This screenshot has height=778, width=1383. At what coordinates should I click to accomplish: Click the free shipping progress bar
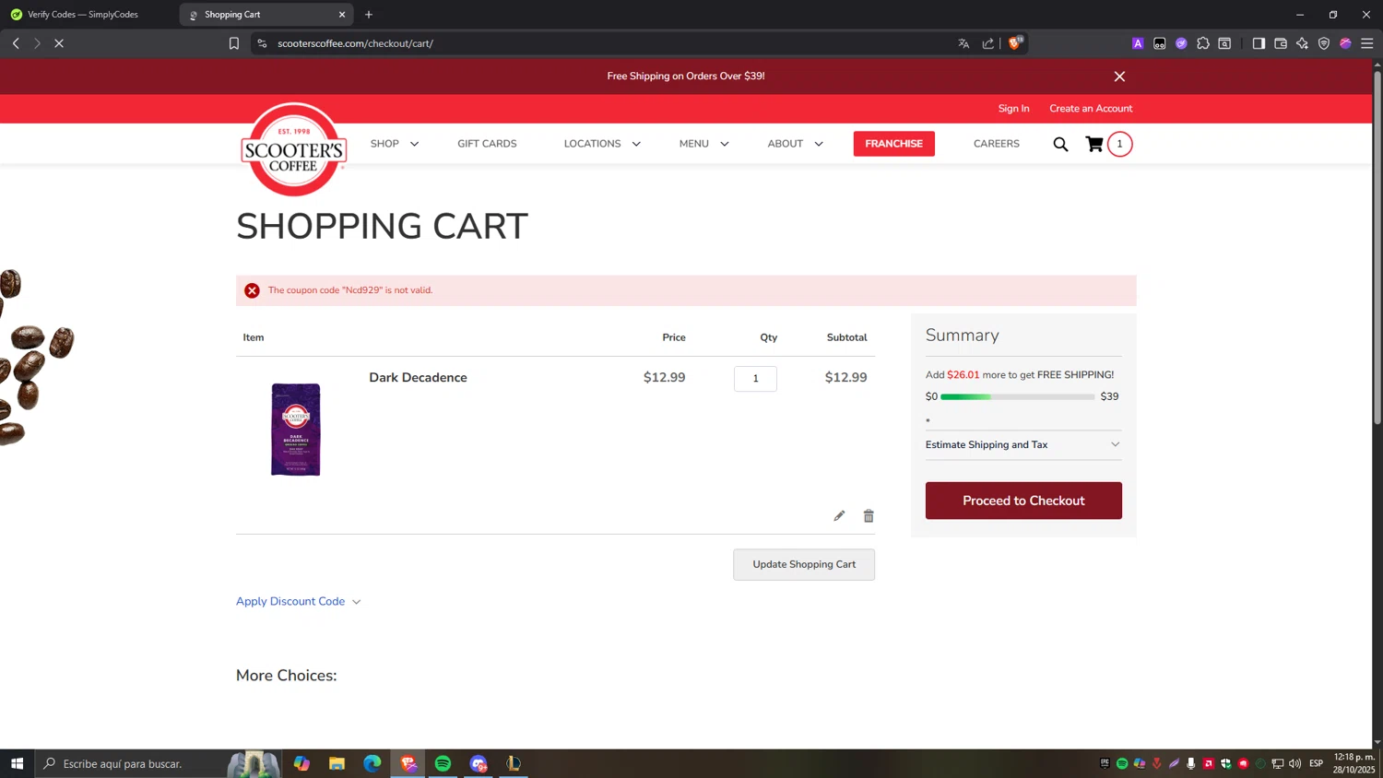click(x=1017, y=396)
